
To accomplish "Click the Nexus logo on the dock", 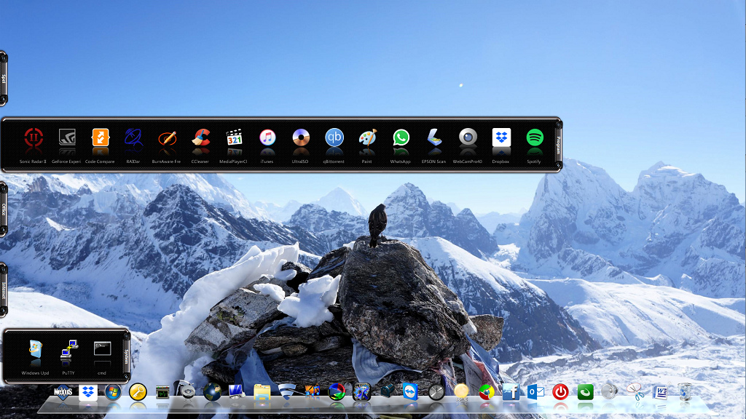I will click(x=63, y=392).
